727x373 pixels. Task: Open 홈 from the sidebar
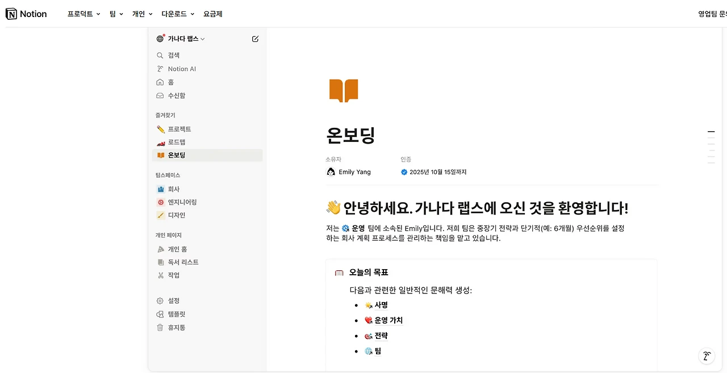click(x=168, y=82)
